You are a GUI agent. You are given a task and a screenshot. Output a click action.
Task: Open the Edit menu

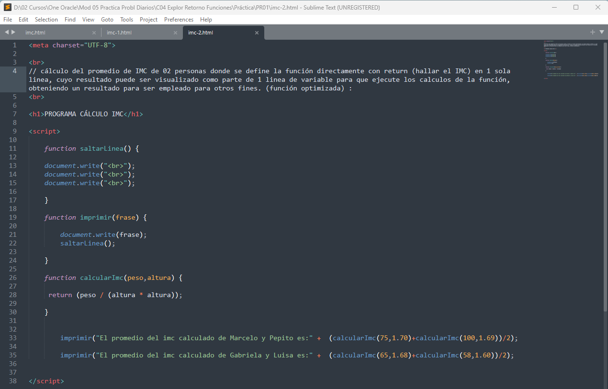(23, 20)
